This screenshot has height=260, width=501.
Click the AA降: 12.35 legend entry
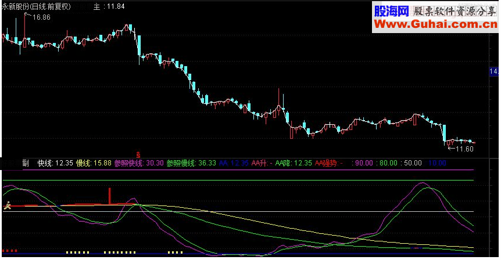(x=294, y=163)
